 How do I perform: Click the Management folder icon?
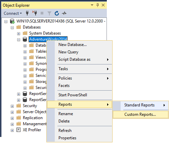pyautogui.click(x=18, y=124)
